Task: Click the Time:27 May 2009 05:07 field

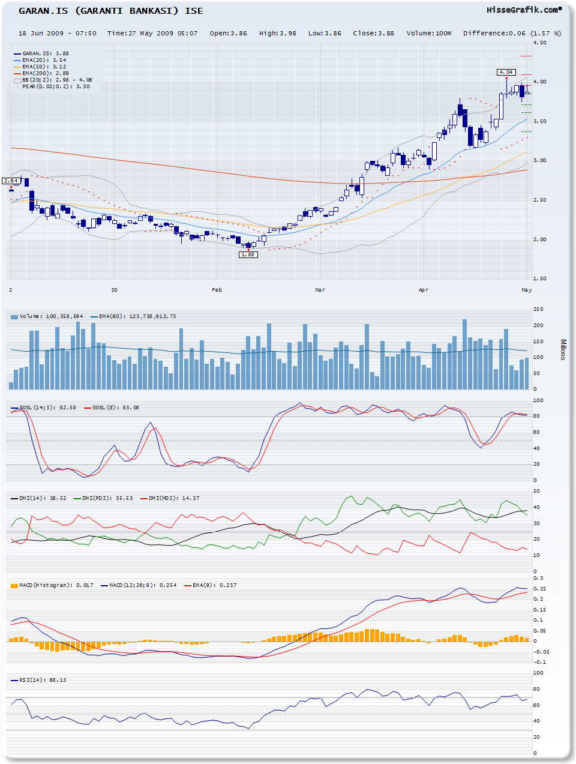Action: tap(152, 33)
